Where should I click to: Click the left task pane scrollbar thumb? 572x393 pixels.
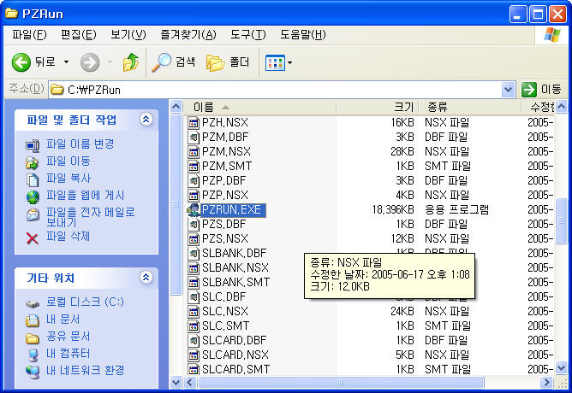[176, 204]
